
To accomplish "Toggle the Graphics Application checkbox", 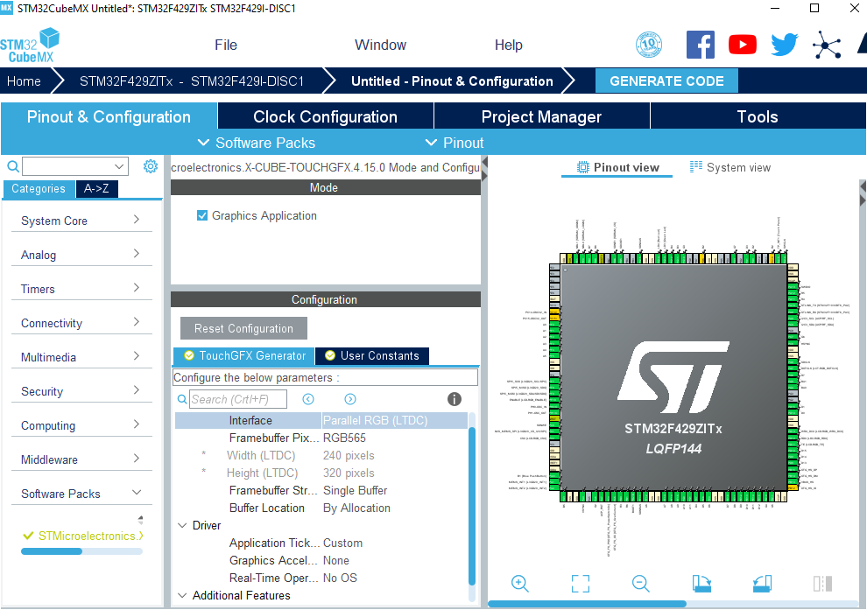I will coord(202,215).
